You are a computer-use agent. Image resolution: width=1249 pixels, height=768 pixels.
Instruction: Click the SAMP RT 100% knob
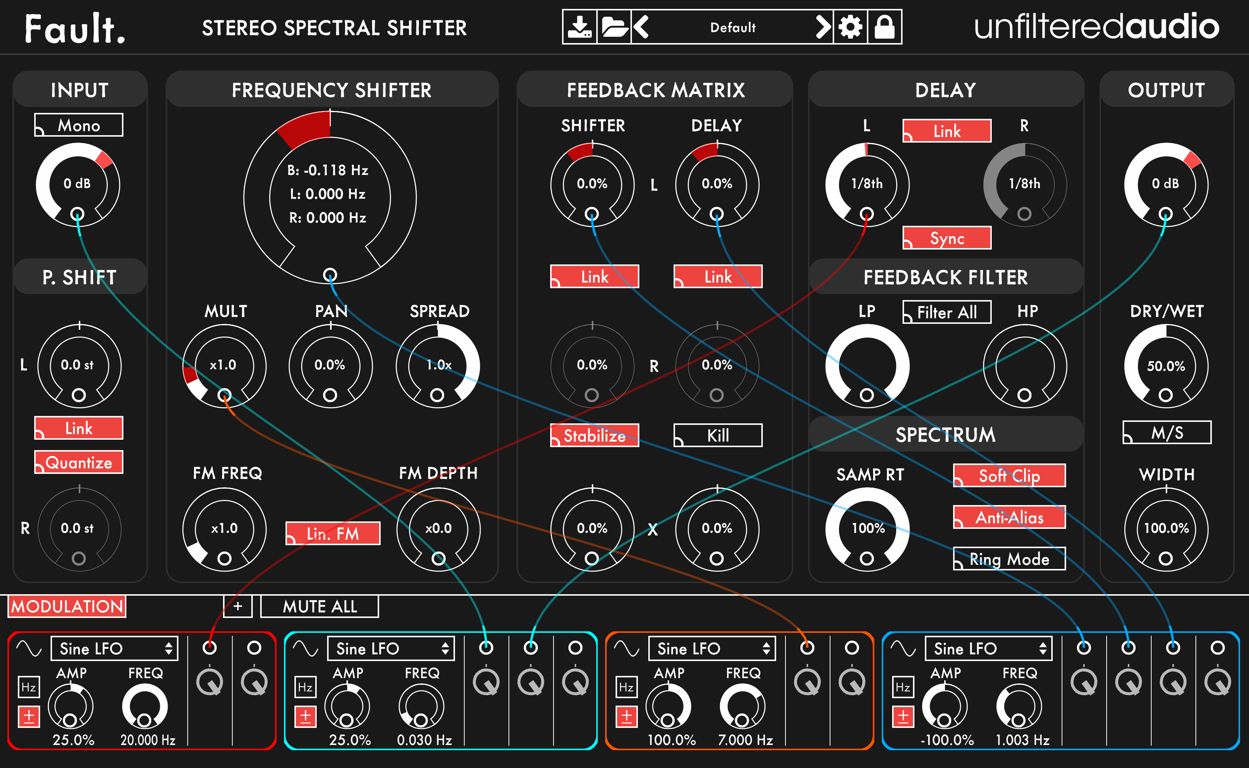(x=867, y=529)
